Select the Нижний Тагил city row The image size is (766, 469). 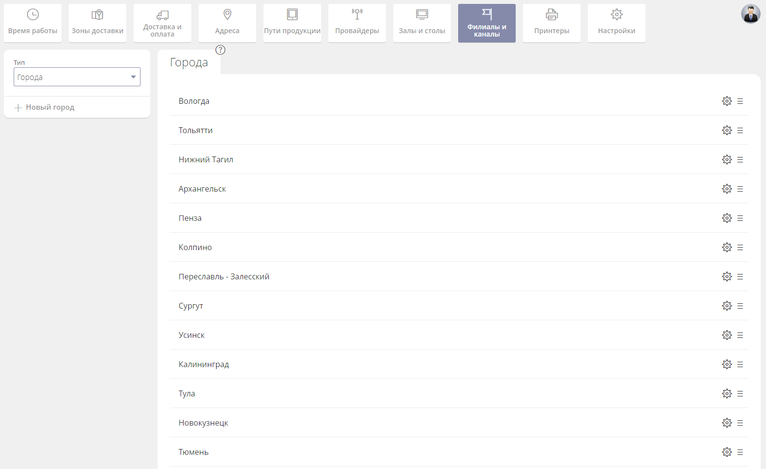point(206,159)
